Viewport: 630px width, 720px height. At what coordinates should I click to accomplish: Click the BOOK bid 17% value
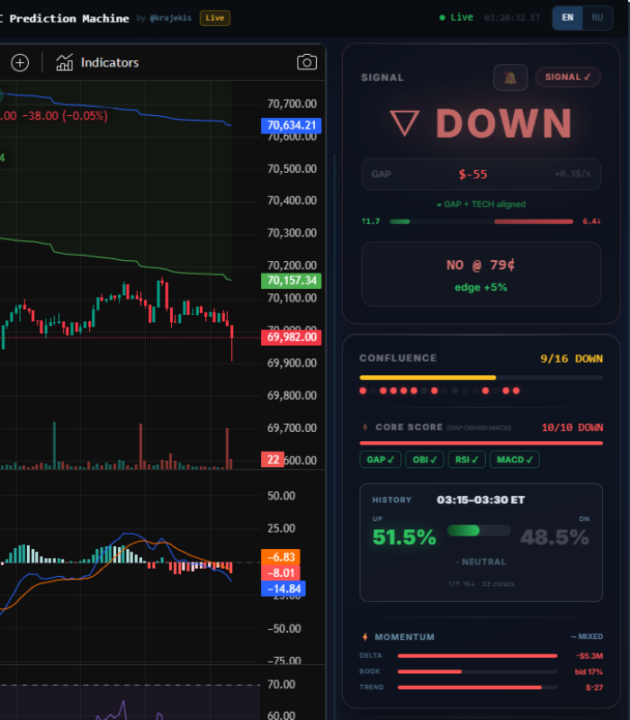click(x=589, y=671)
